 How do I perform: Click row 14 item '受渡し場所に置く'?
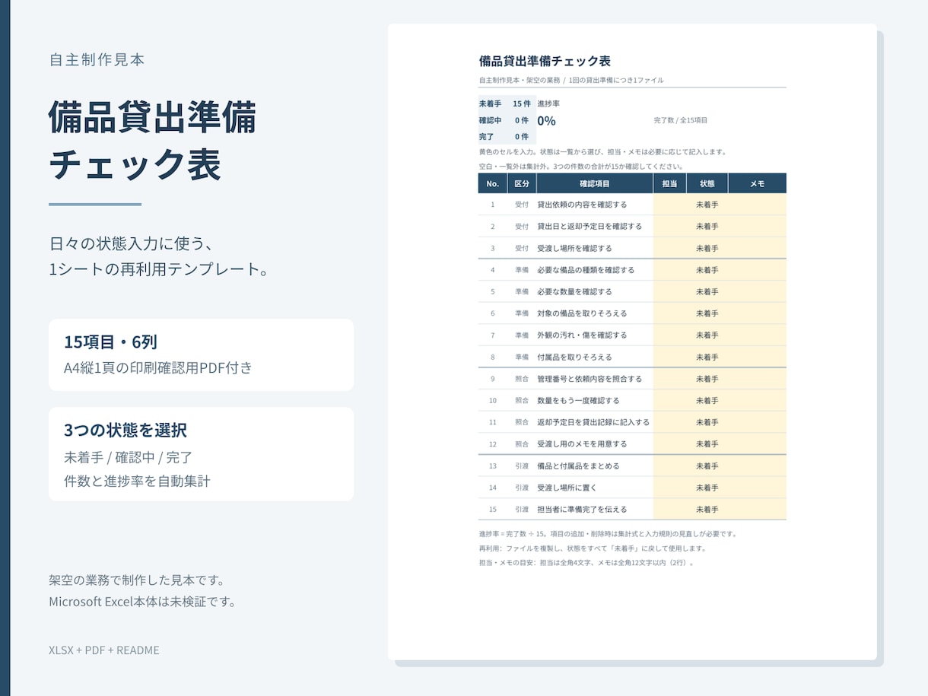[x=567, y=488]
